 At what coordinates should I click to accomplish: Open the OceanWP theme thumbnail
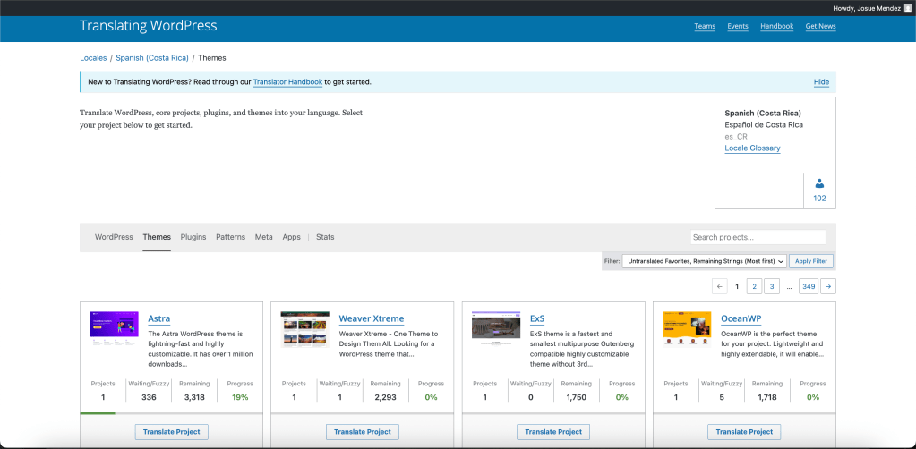(x=687, y=328)
